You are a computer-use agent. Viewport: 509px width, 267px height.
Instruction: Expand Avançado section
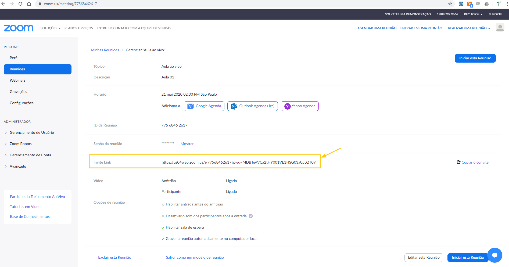click(18, 166)
